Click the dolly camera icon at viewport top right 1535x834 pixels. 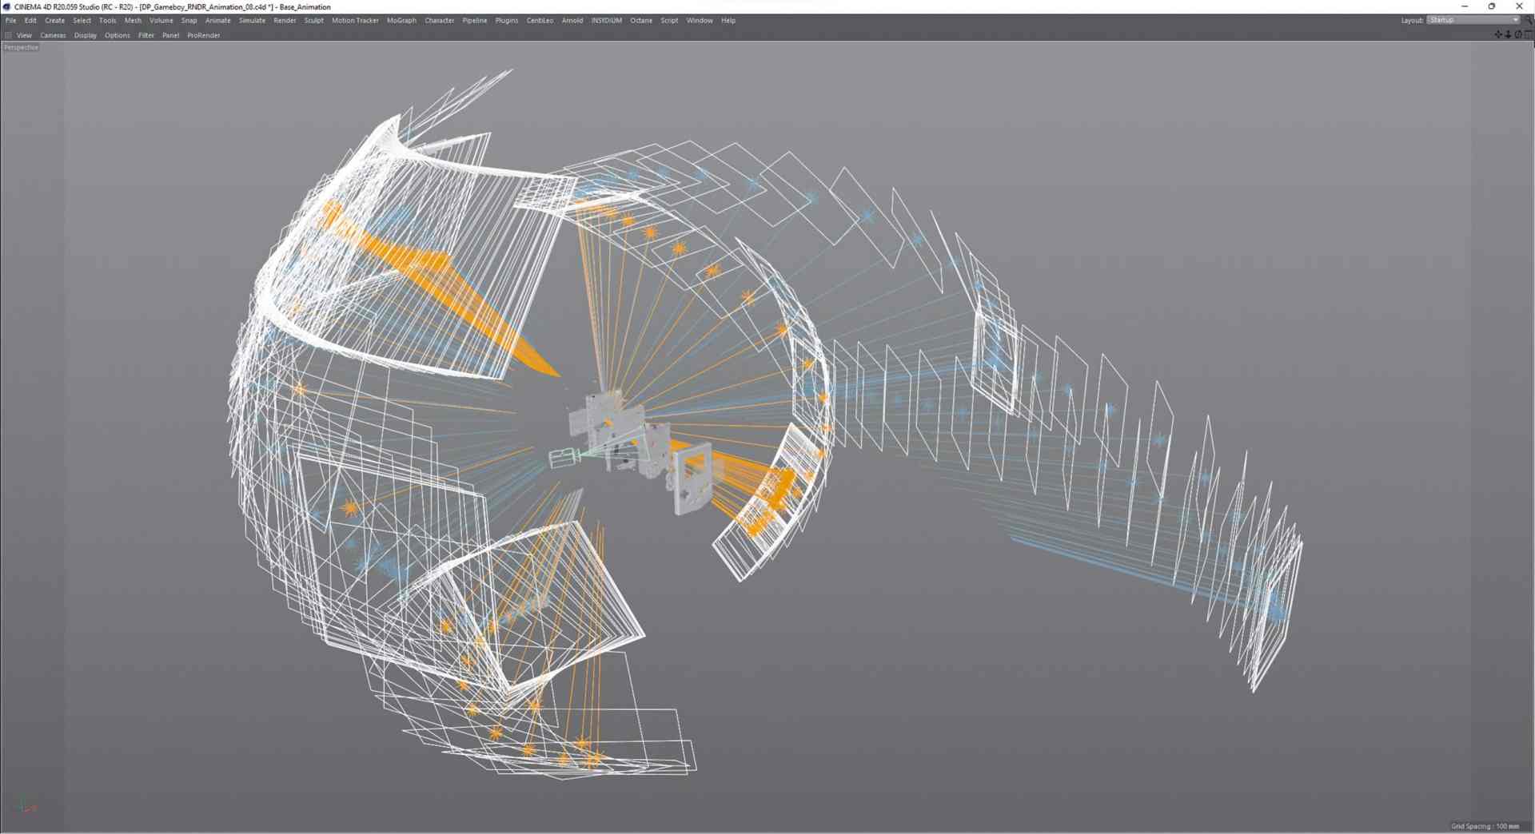tap(1508, 34)
